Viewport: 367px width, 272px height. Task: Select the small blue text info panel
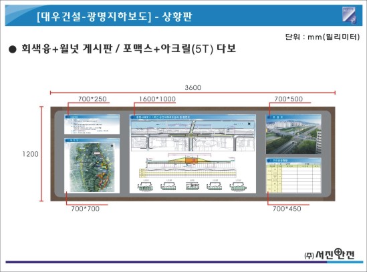tap(92, 124)
